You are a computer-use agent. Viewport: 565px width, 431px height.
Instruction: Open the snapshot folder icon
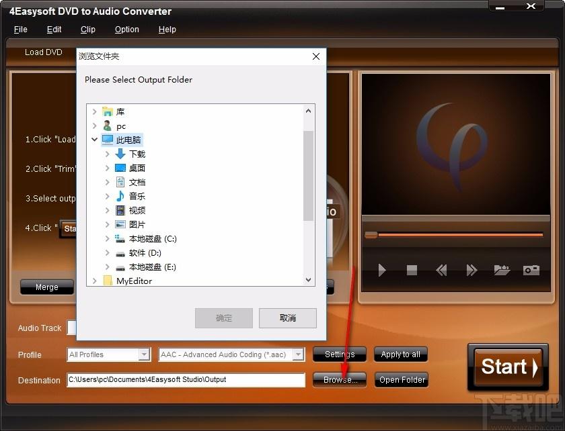click(x=502, y=270)
